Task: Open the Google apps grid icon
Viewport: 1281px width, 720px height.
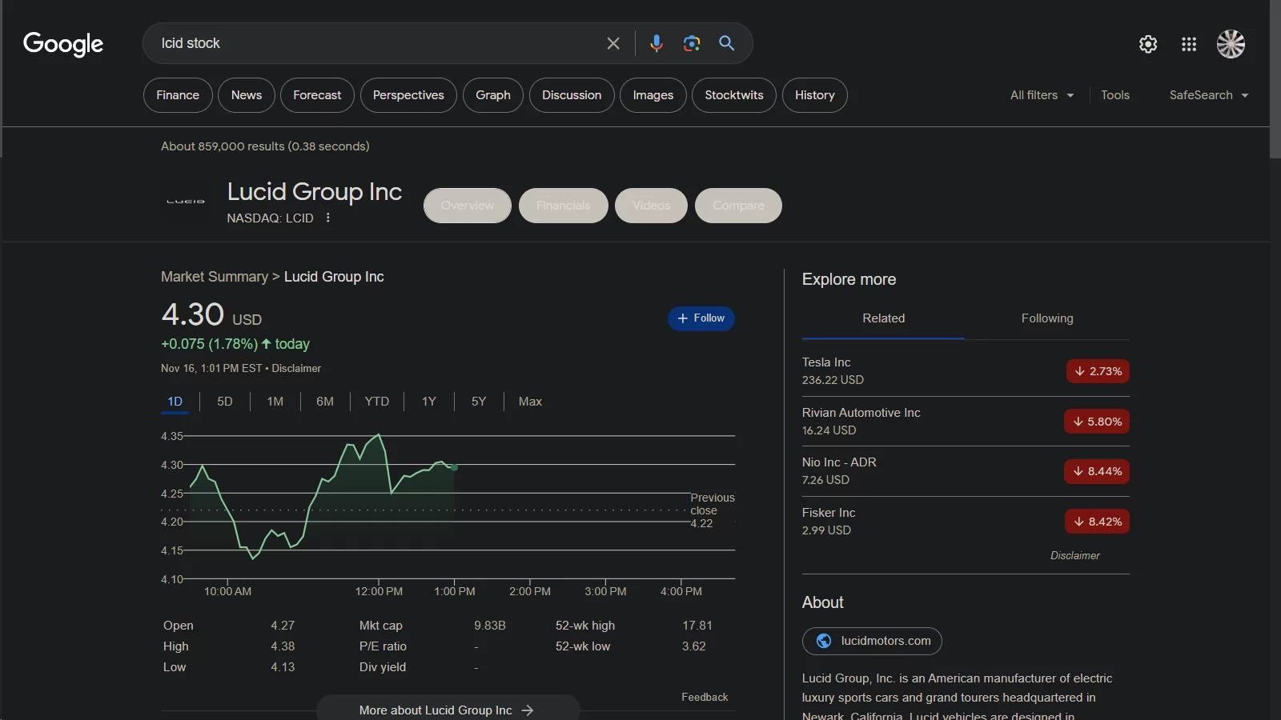Action: 1189,44
